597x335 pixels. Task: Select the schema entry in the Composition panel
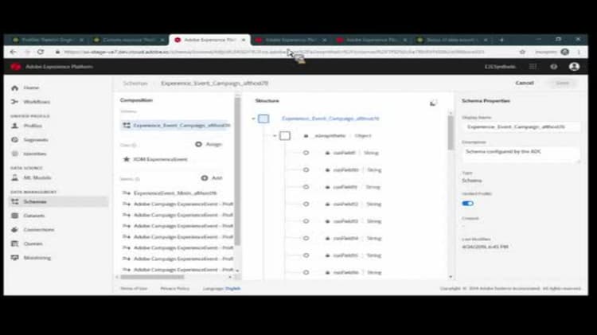pos(176,125)
